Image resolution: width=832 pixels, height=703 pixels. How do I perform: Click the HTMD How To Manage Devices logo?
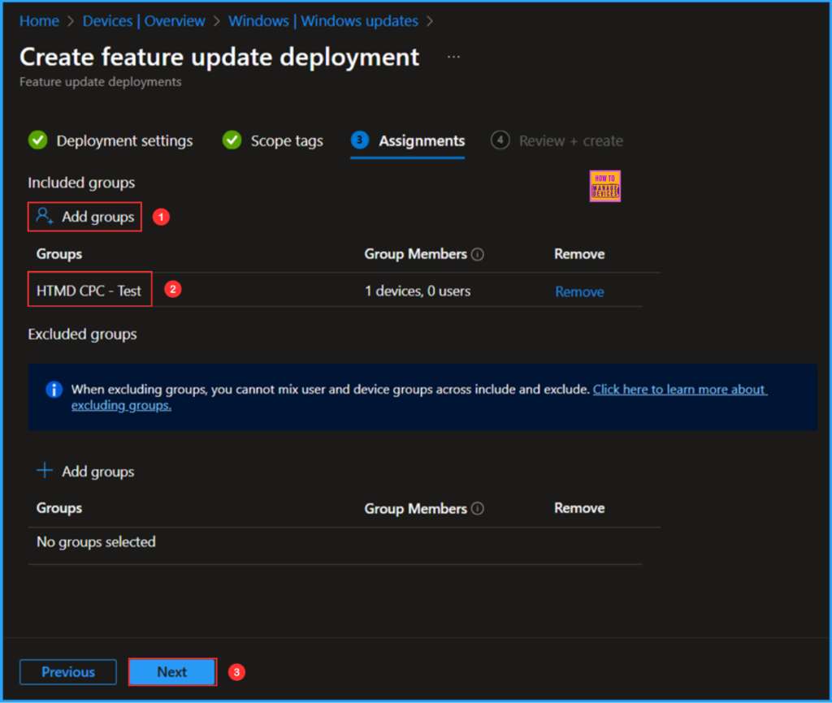coord(604,185)
